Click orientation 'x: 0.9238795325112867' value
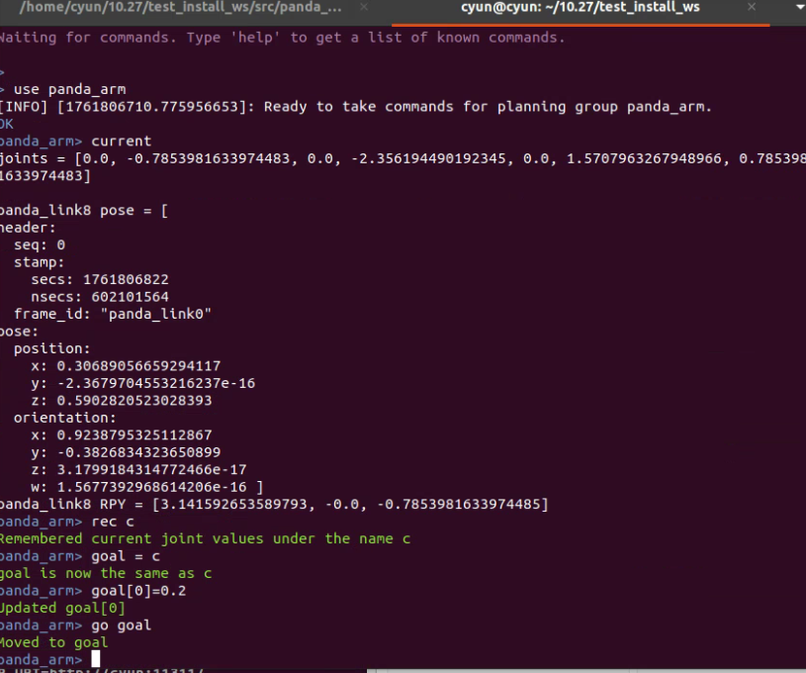This screenshot has width=806, height=673. pos(122,435)
